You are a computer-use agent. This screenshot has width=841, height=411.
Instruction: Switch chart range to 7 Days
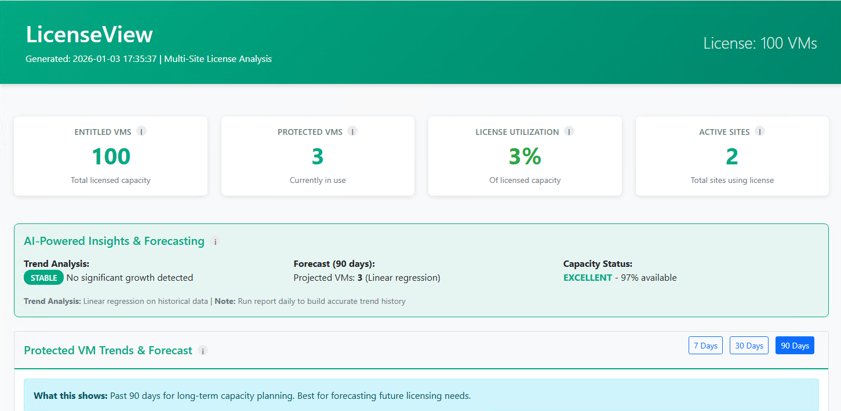coord(705,346)
